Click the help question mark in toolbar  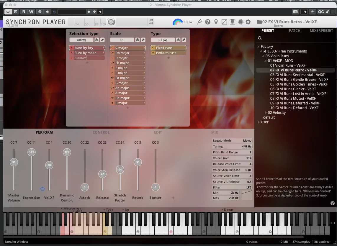pyautogui.click(x=208, y=22)
